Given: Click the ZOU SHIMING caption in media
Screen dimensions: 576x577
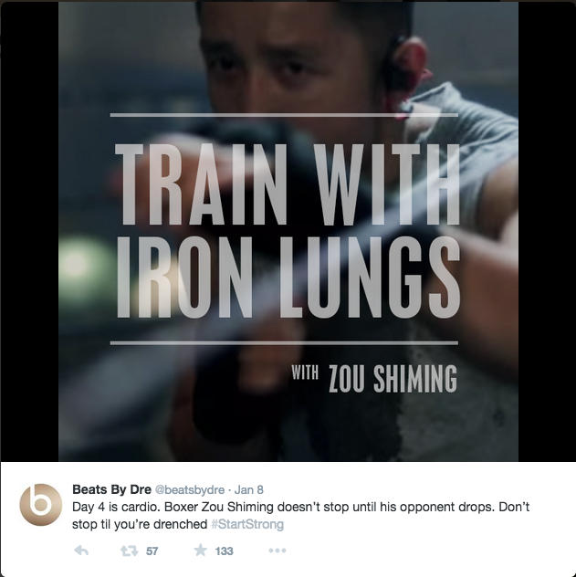Looking at the screenshot, I should point(393,379).
